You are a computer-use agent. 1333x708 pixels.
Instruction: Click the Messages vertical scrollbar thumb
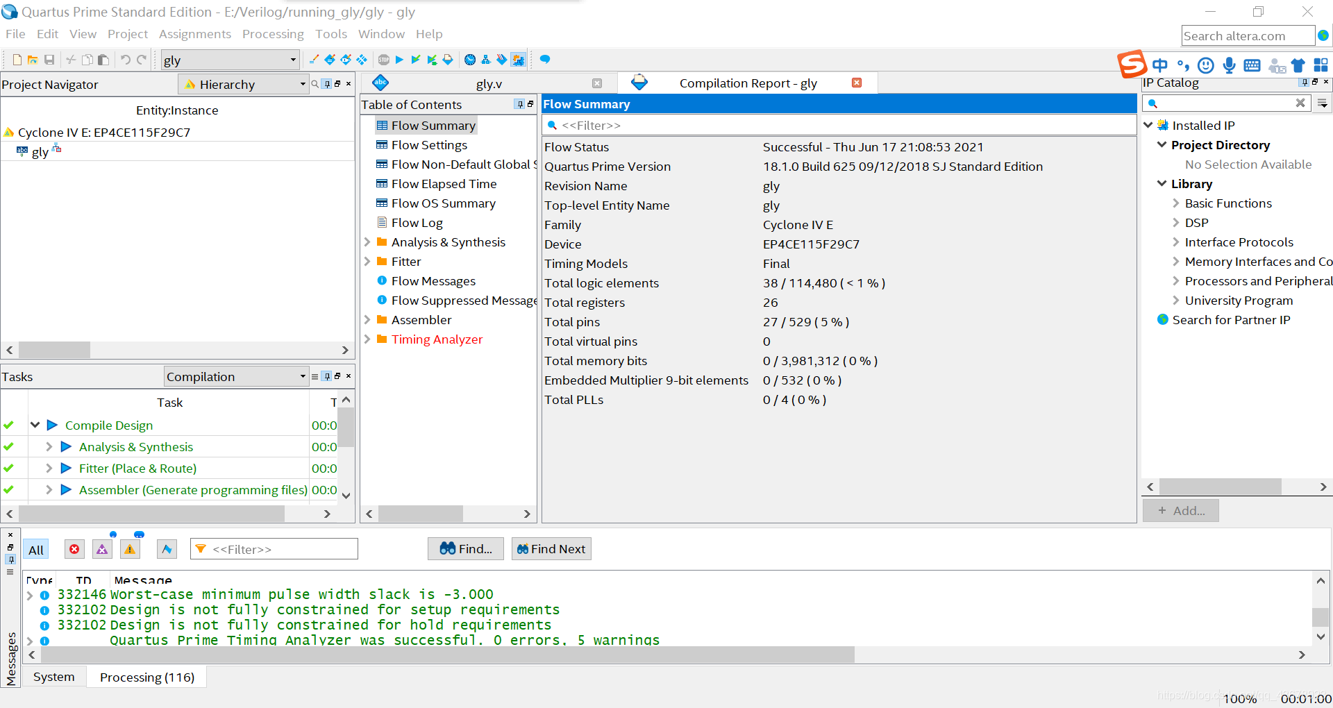[x=1321, y=616]
